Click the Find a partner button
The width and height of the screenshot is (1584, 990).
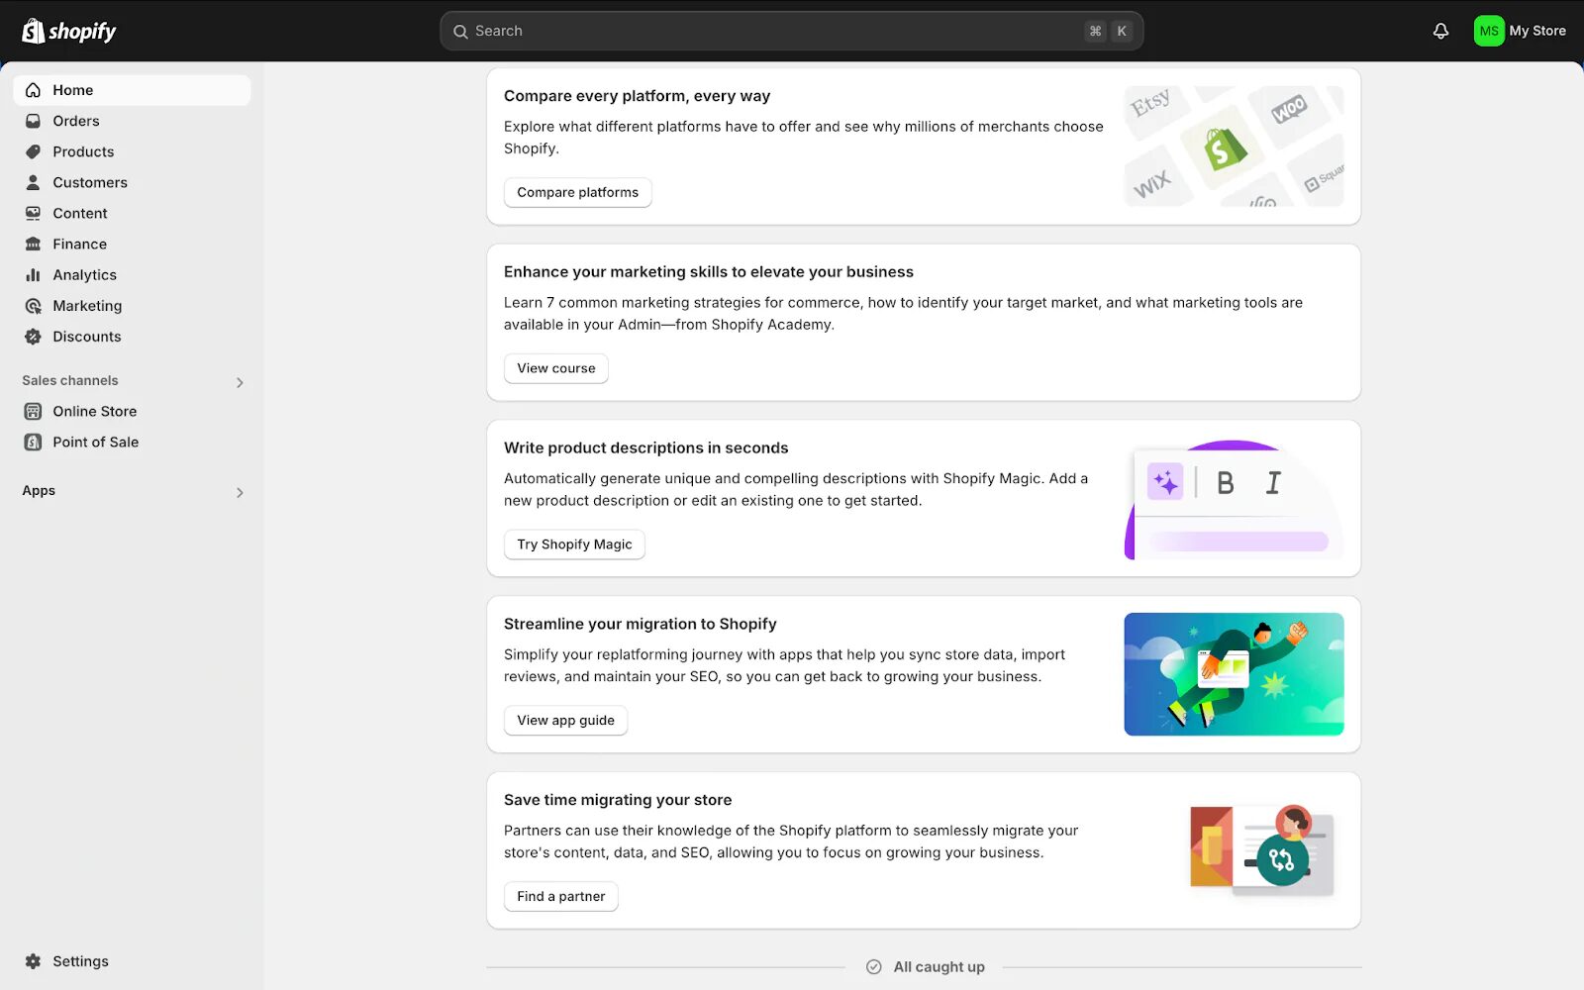click(560, 896)
